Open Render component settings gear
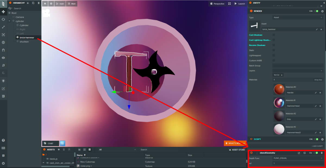Screen dimensions: 326x168 (x=322, y=11)
